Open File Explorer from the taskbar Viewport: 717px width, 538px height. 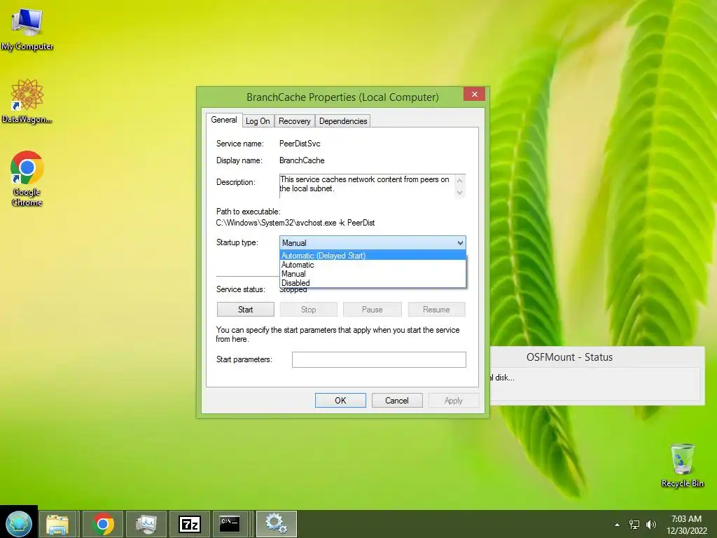pos(57,524)
